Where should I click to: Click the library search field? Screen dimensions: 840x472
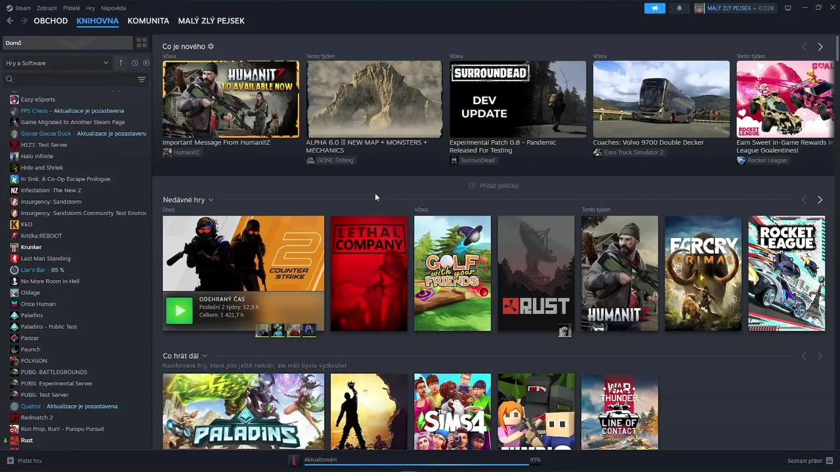(69, 79)
